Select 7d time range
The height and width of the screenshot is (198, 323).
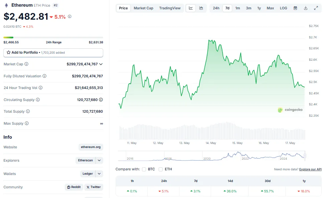(227, 8)
